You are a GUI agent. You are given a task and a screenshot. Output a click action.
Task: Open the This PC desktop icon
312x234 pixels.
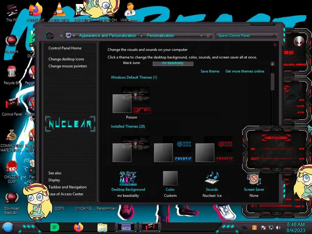pyautogui.click(x=12, y=12)
